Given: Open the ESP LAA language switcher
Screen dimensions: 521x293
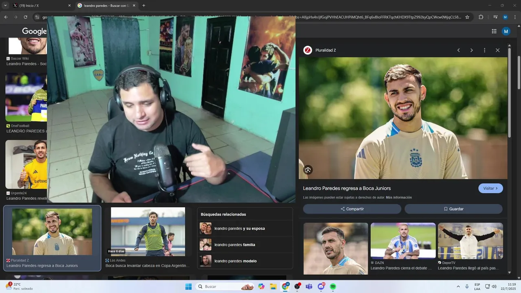Looking at the screenshot, I should point(477,286).
